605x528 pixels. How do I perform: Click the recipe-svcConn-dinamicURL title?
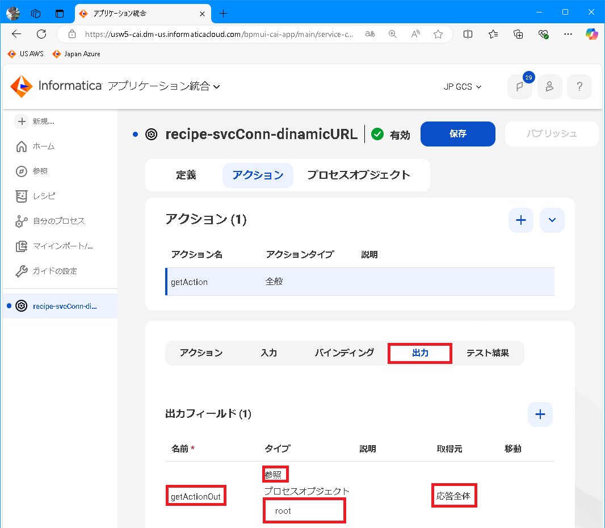click(x=261, y=134)
